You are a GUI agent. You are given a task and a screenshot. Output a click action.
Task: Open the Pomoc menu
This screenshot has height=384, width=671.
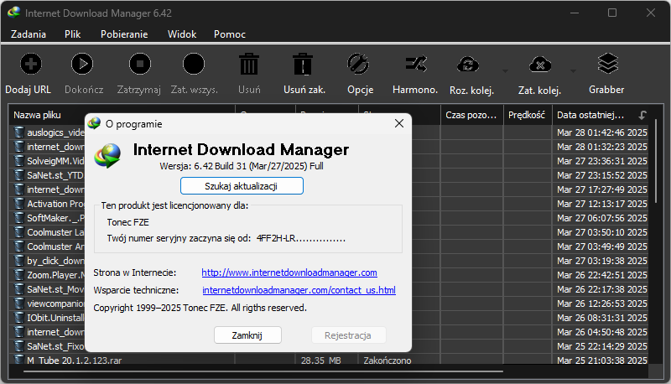tap(230, 34)
